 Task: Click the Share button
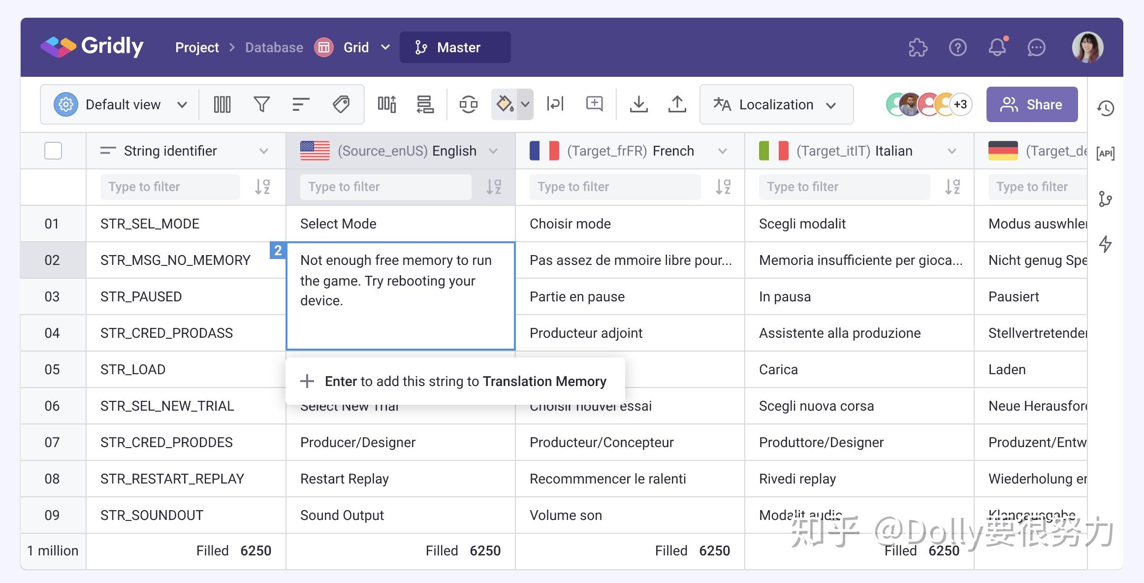tap(1032, 104)
